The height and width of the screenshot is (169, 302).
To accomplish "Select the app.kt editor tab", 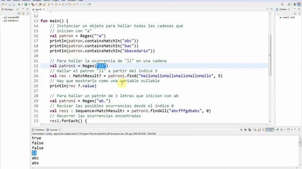I will tap(38, 9).
